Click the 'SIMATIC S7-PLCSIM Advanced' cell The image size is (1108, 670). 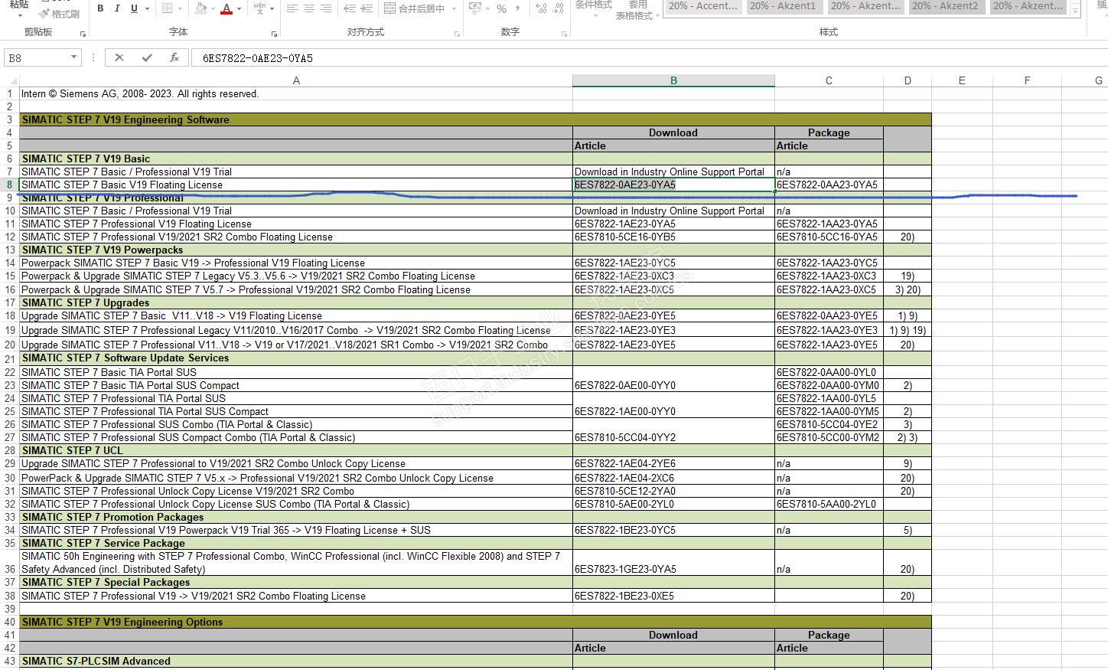(x=296, y=661)
